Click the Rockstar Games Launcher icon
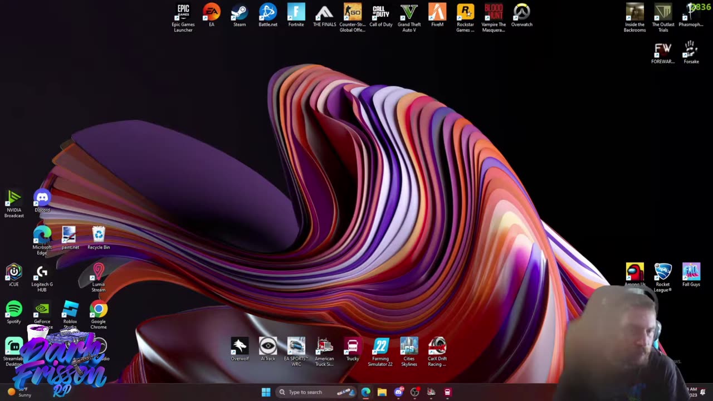Screen dimensions: 713x401 tap(466, 17)
